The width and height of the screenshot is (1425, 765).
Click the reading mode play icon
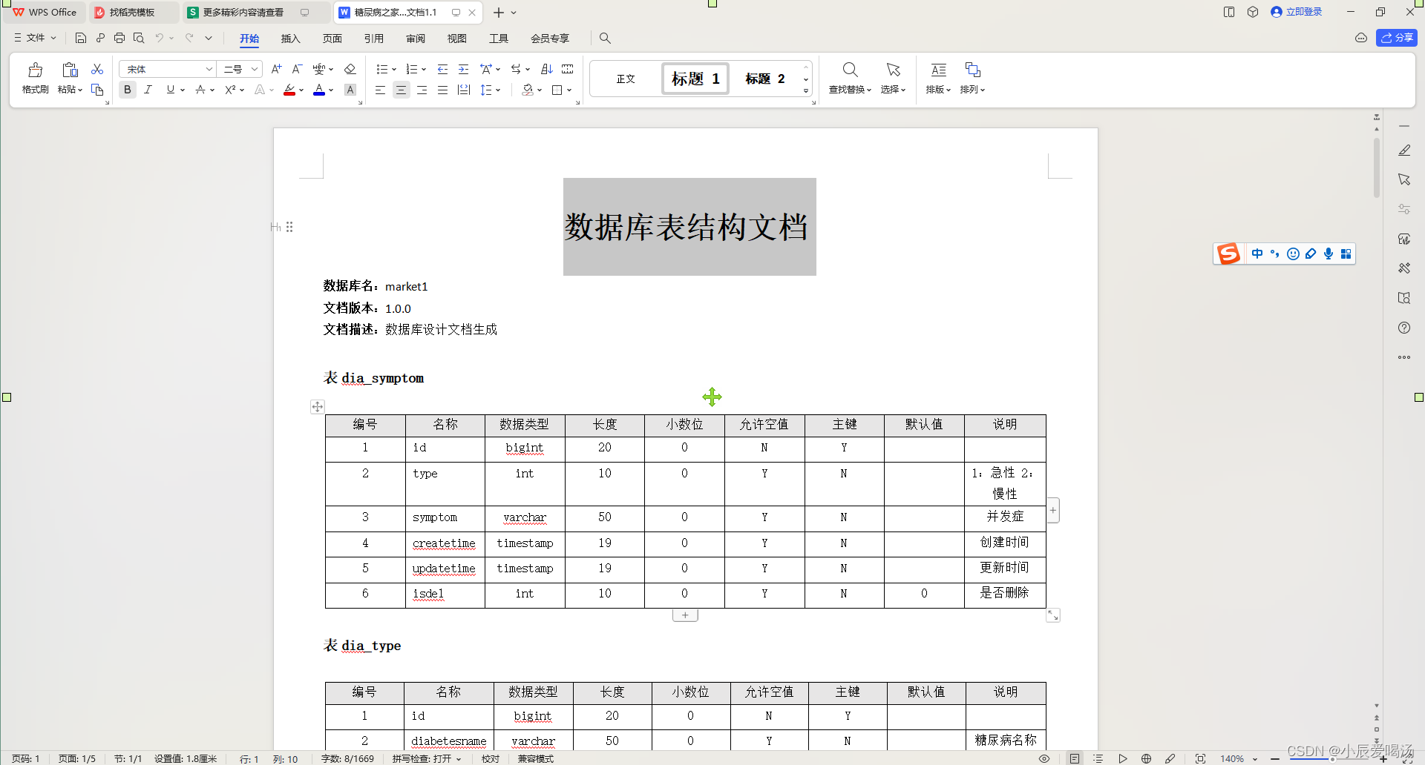click(1123, 758)
